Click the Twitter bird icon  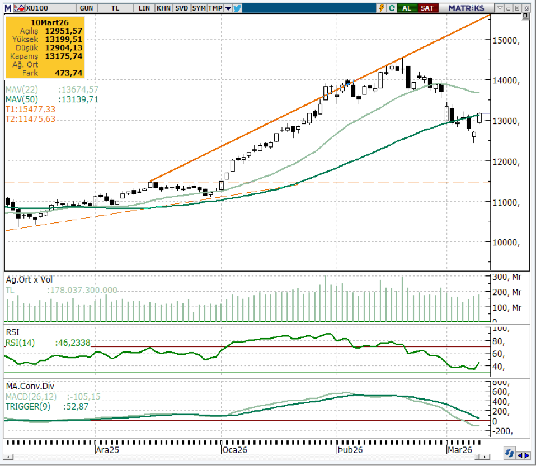tap(237, 8)
